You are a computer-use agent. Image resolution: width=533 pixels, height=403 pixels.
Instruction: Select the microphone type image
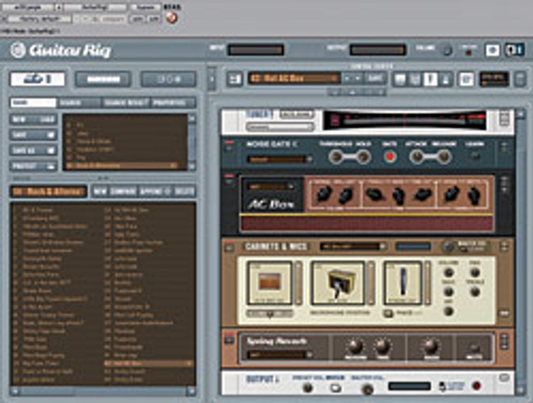[x=402, y=283]
